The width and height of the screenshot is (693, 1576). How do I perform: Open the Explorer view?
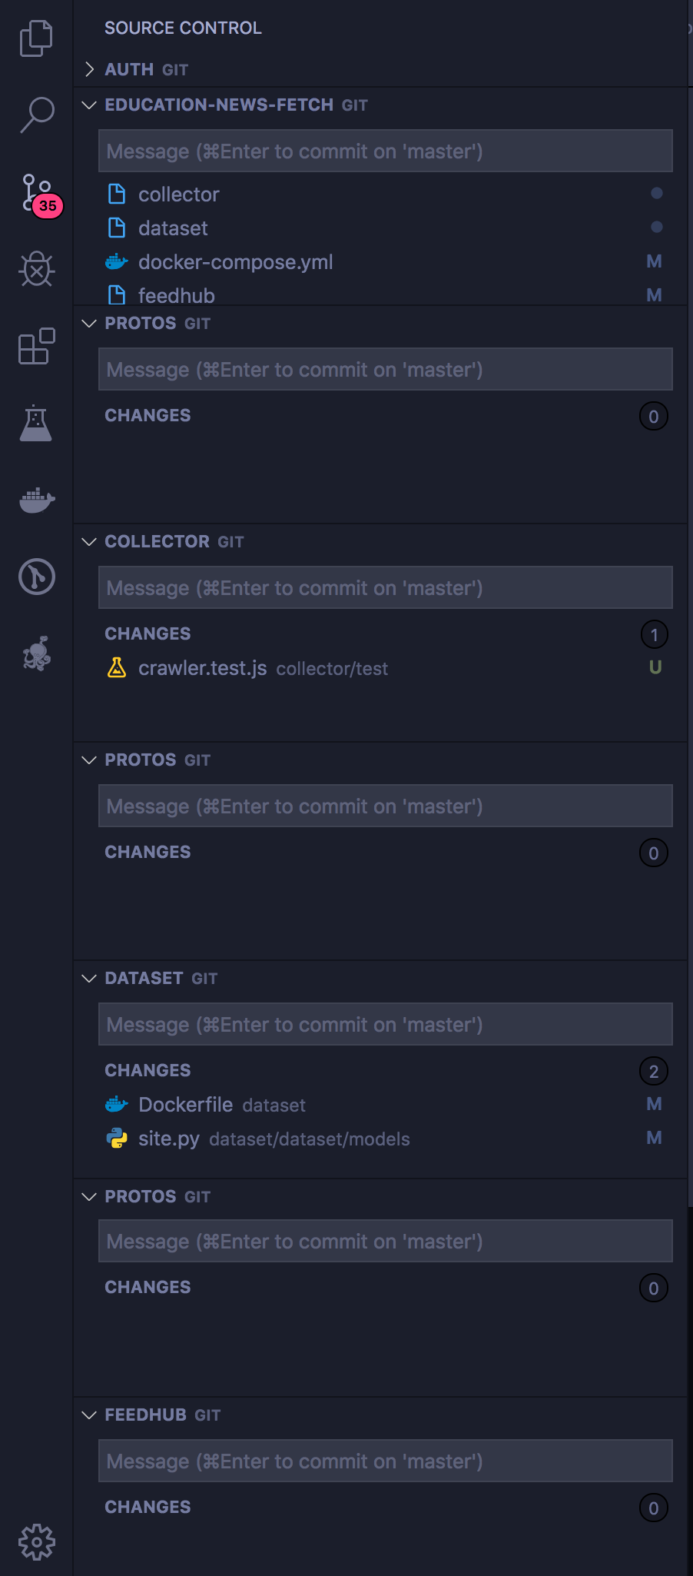tap(36, 37)
